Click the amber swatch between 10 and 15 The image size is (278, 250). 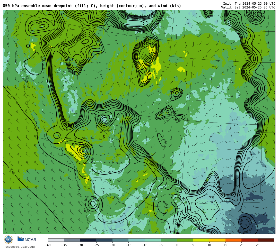coord(217,240)
